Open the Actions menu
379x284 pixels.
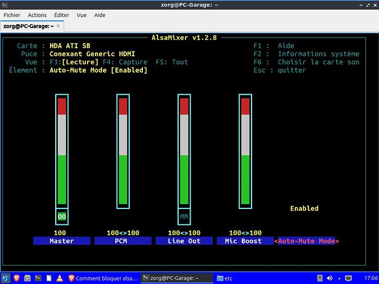coord(37,15)
